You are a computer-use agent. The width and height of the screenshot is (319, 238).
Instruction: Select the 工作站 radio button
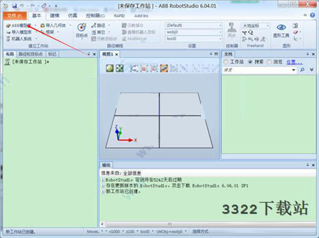point(225,62)
